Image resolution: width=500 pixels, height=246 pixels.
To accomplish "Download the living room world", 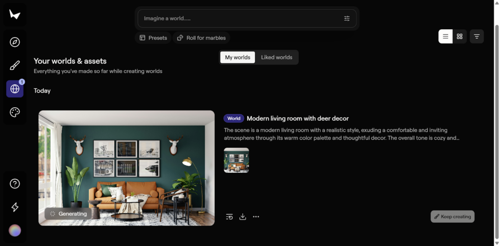I will point(243,217).
